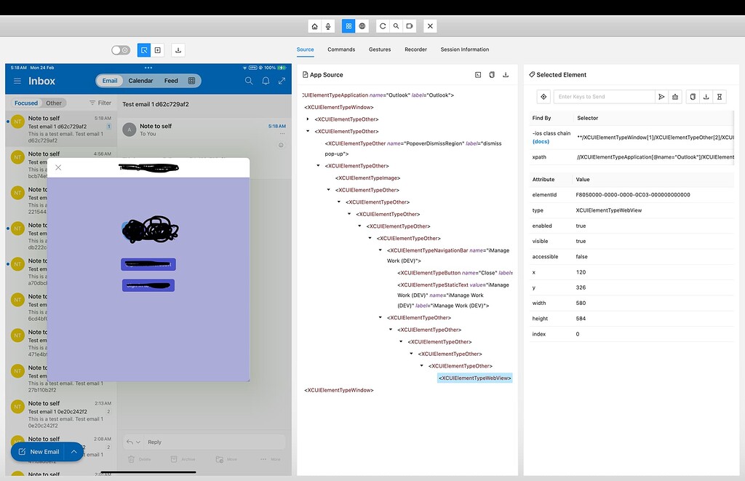The height and width of the screenshot is (481, 745).
Task: Open Outlook notifications bell
Action: (266, 81)
